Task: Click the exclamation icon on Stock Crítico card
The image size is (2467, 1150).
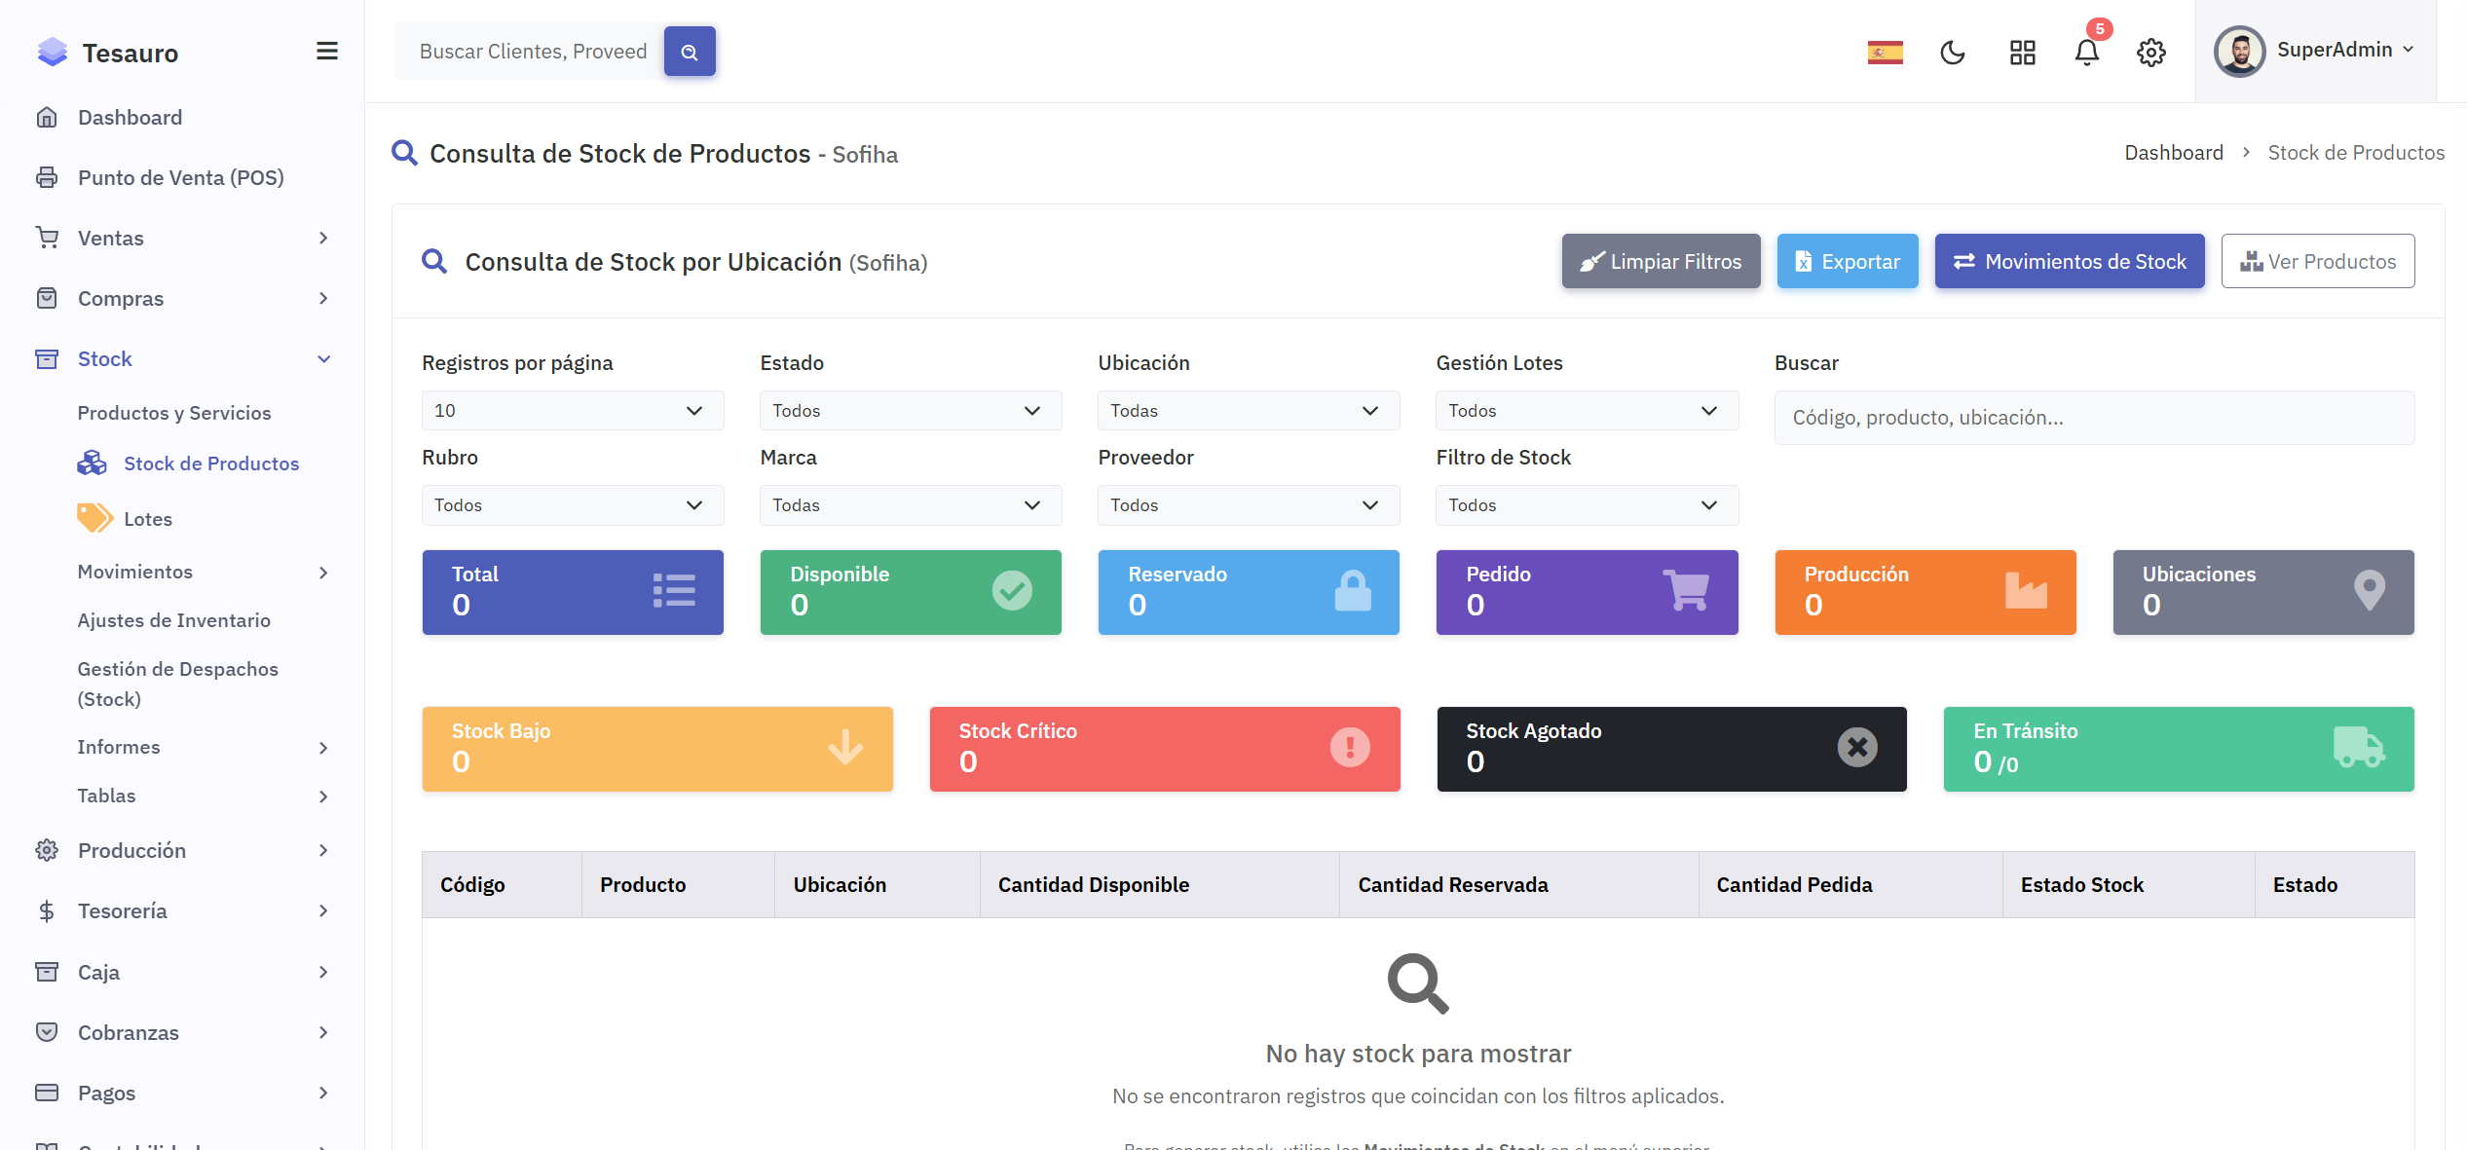Action: tap(1350, 747)
